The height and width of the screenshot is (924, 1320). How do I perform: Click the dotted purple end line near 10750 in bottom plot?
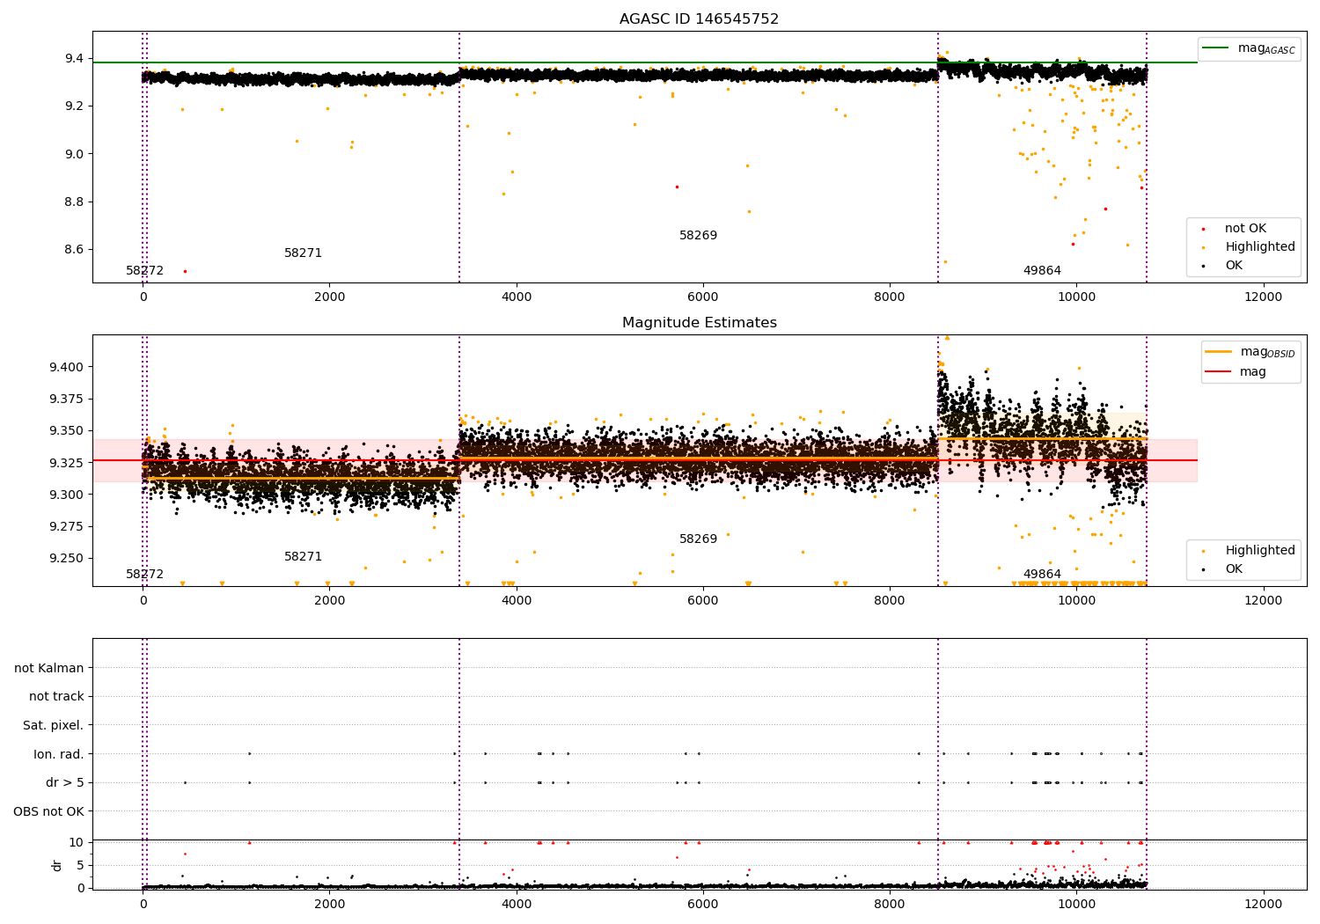click(1147, 764)
